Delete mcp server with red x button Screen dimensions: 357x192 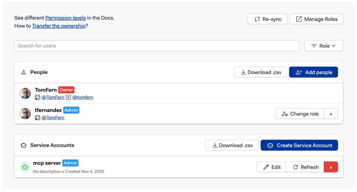[x=331, y=167]
